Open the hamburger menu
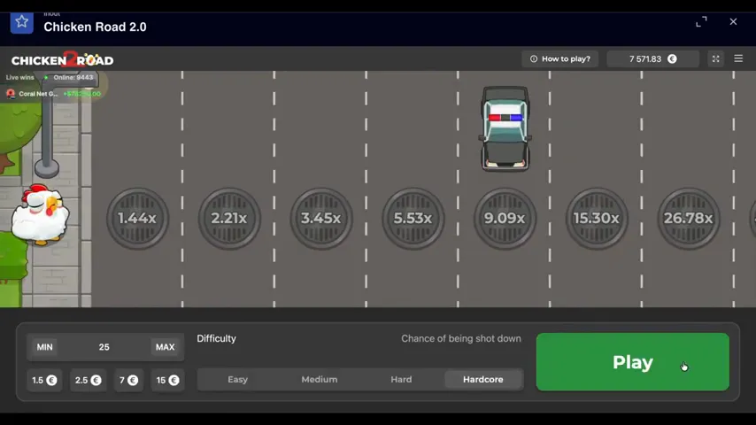The width and height of the screenshot is (756, 425). point(738,58)
